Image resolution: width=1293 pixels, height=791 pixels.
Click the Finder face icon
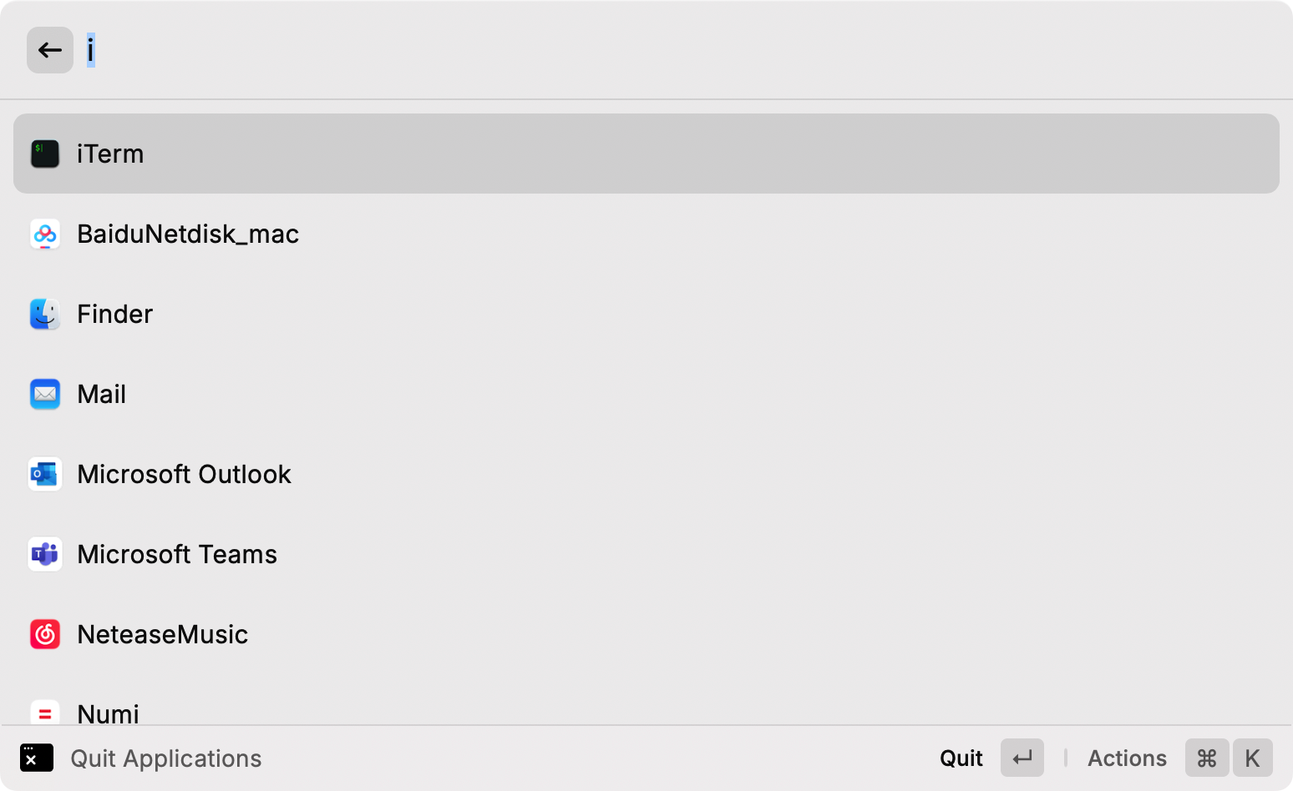point(45,314)
